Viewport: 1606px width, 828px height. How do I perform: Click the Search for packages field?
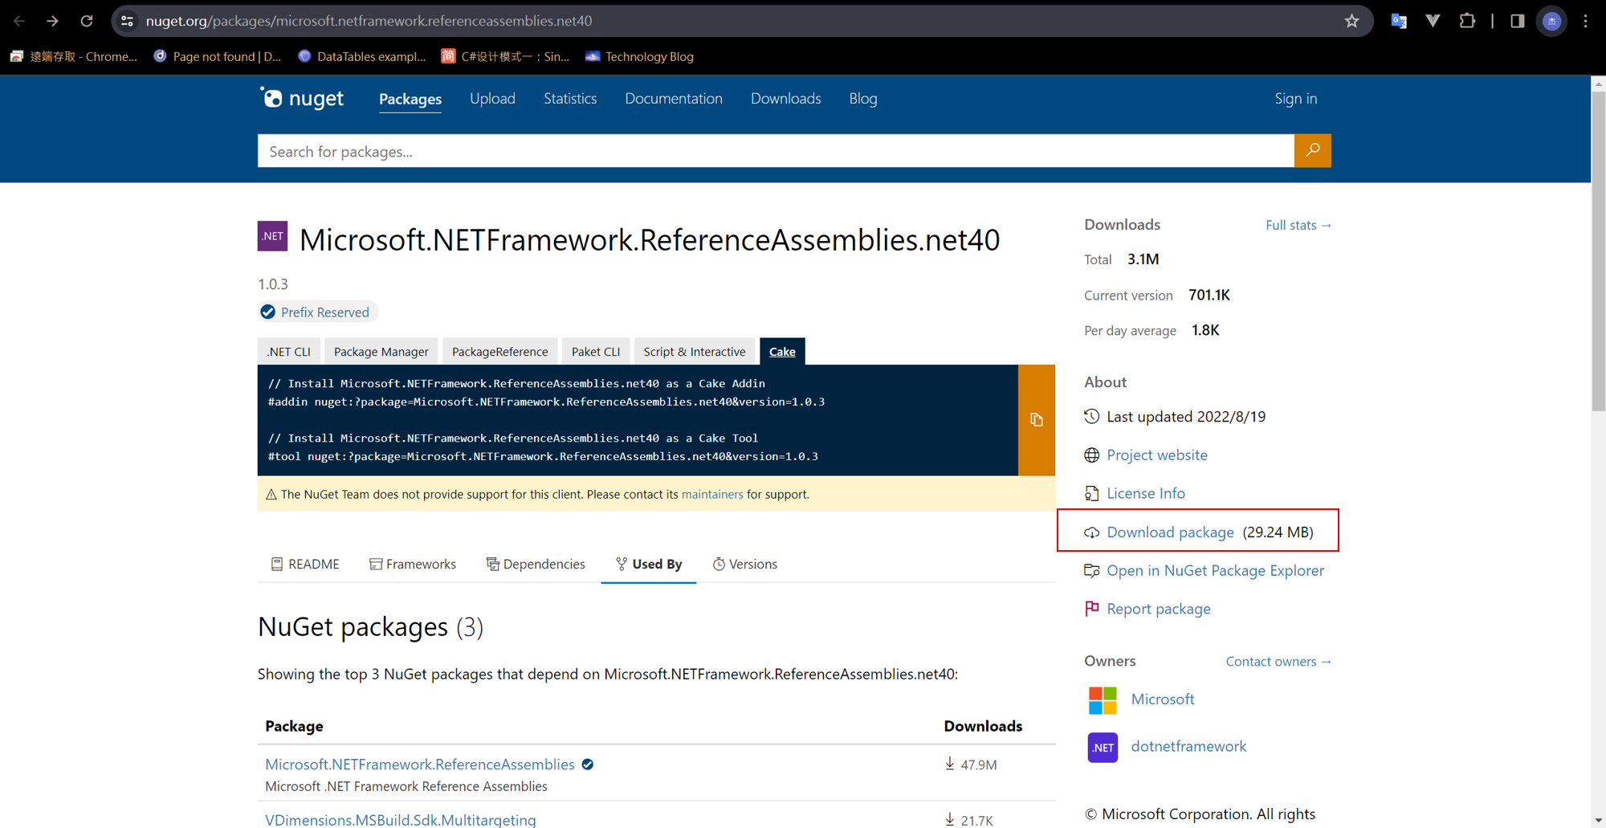click(x=775, y=151)
